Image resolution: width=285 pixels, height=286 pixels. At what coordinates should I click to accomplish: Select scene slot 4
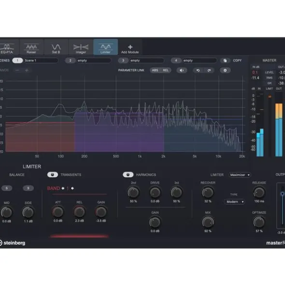click(176, 60)
